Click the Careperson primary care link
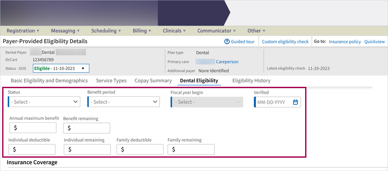 227,62
